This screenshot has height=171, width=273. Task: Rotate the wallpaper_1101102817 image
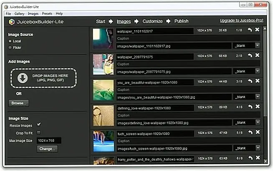point(250,30)
